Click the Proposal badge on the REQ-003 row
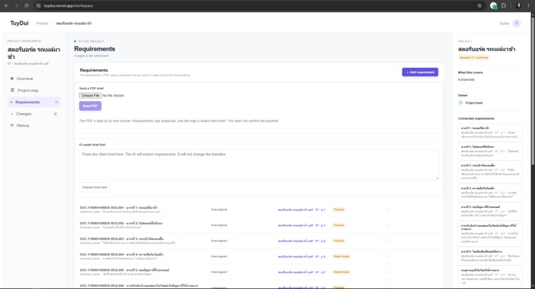This screenshot has height=289, width=535. (x=339, y=241)
